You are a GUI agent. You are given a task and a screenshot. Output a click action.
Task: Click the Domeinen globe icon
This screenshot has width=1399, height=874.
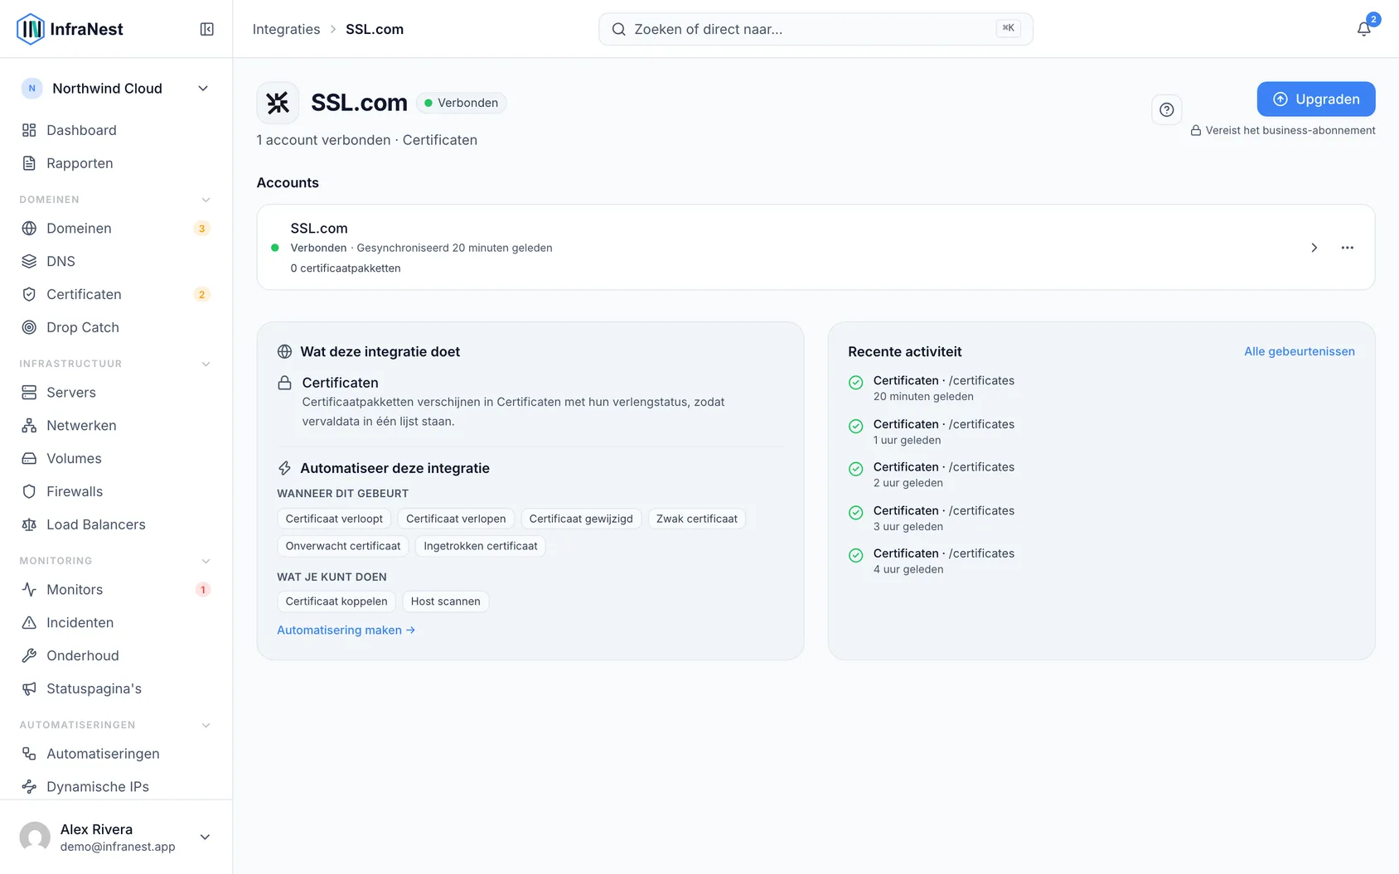pos(29,228)
